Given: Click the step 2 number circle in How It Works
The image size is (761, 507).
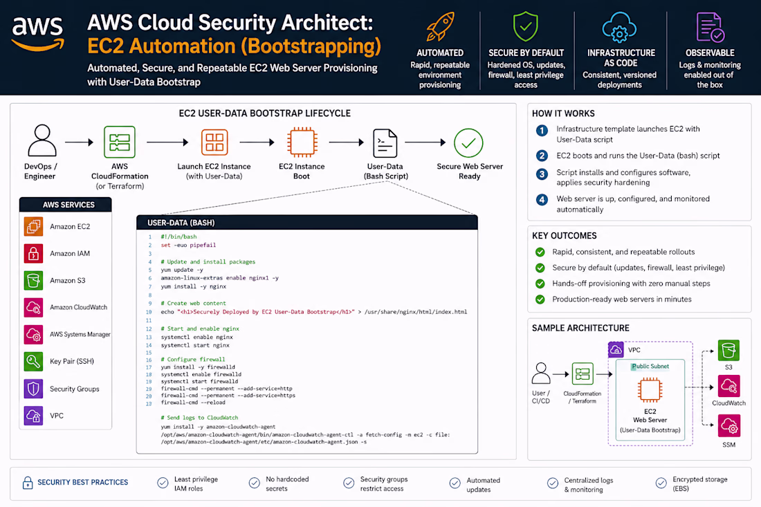Looking at the screenshot, I should click(542, 156).
